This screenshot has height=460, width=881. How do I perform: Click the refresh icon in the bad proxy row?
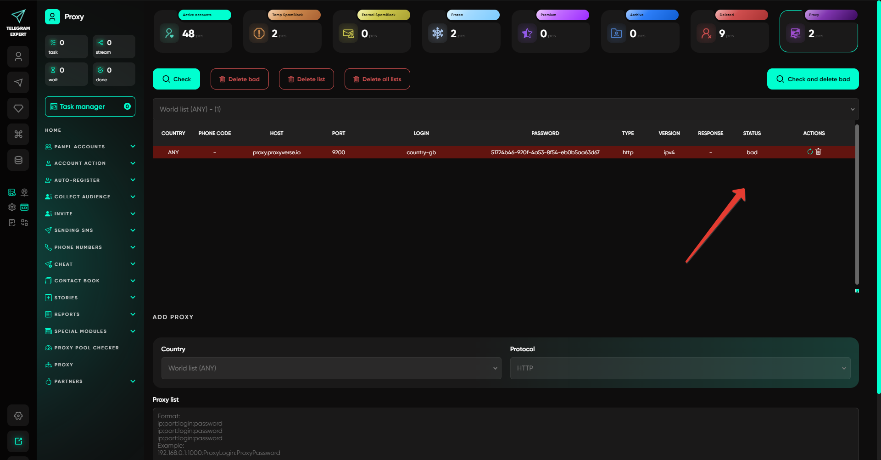pos(810,151)
